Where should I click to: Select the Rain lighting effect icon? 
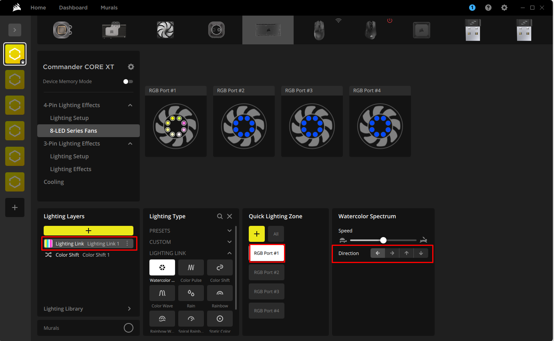click(x=191, y=293)
